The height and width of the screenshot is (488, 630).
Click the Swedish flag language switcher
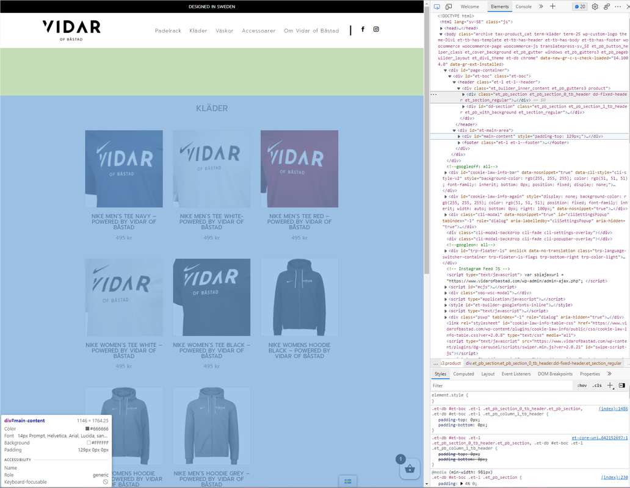tap(348, 481)
